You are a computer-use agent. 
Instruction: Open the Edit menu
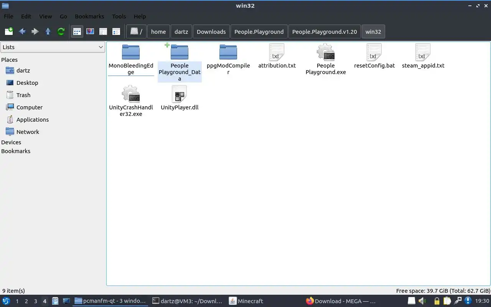26,17
